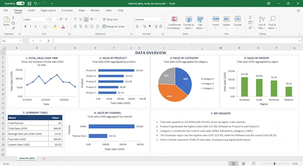Select the Format Painter brush icon

point(13,28)
